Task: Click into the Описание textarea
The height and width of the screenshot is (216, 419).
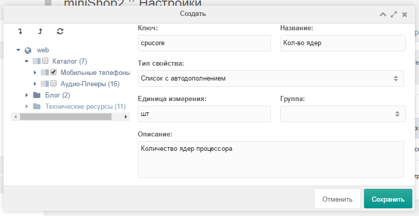Action: (271, 160)
